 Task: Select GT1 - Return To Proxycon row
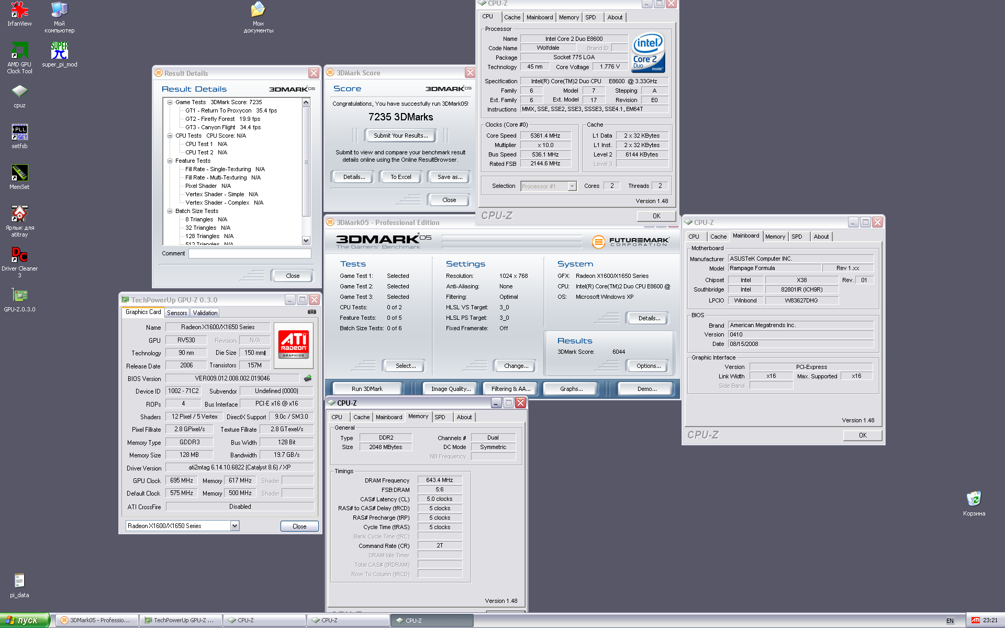(231, 110)
